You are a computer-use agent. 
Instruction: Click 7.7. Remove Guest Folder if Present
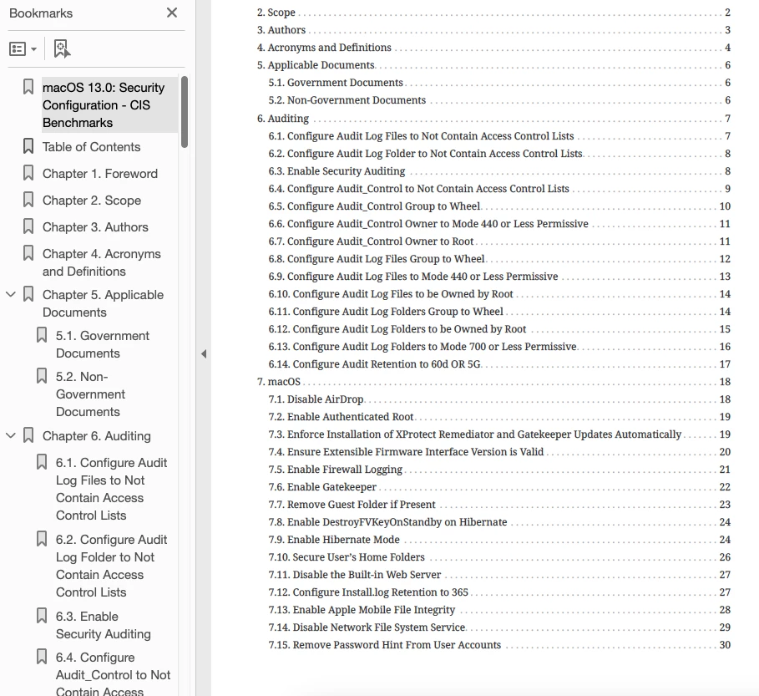[352, 505]
